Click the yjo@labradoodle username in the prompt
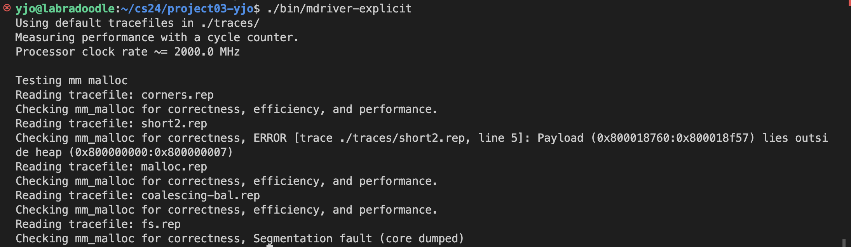This screenshot has height=247, width=851. pos(65,9)
